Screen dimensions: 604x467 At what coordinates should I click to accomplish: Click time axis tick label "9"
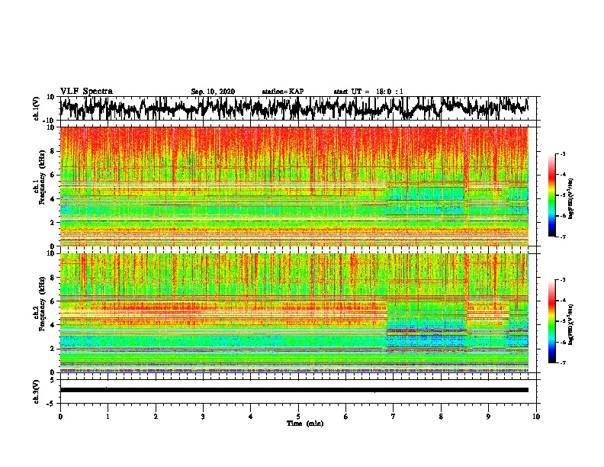(488, 417)
